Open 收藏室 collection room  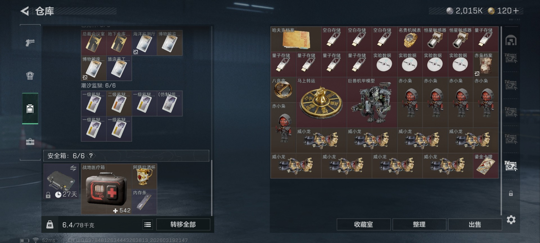tap(363, 224)
